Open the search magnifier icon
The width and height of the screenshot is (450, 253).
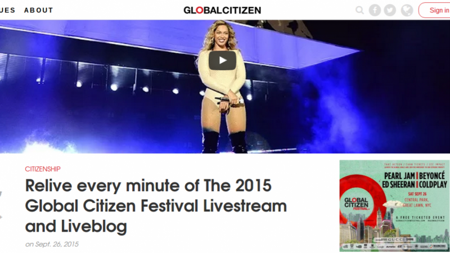359,10
